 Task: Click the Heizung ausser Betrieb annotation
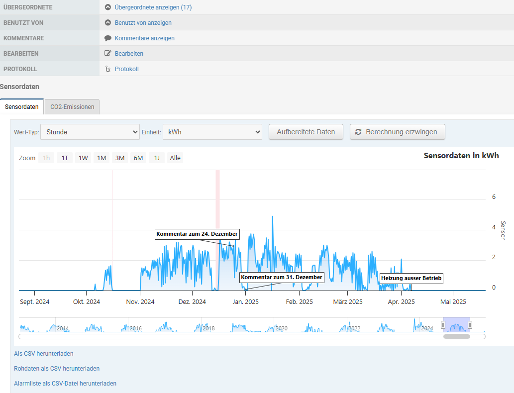coord(411,278)
